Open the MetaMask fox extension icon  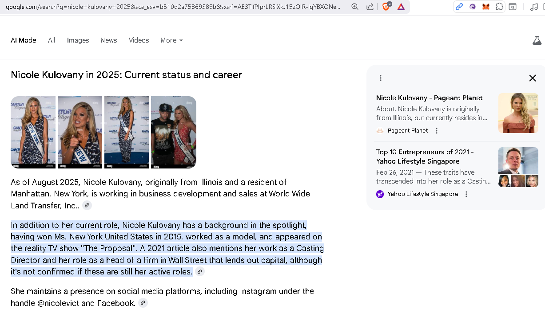tap(486, 7)
